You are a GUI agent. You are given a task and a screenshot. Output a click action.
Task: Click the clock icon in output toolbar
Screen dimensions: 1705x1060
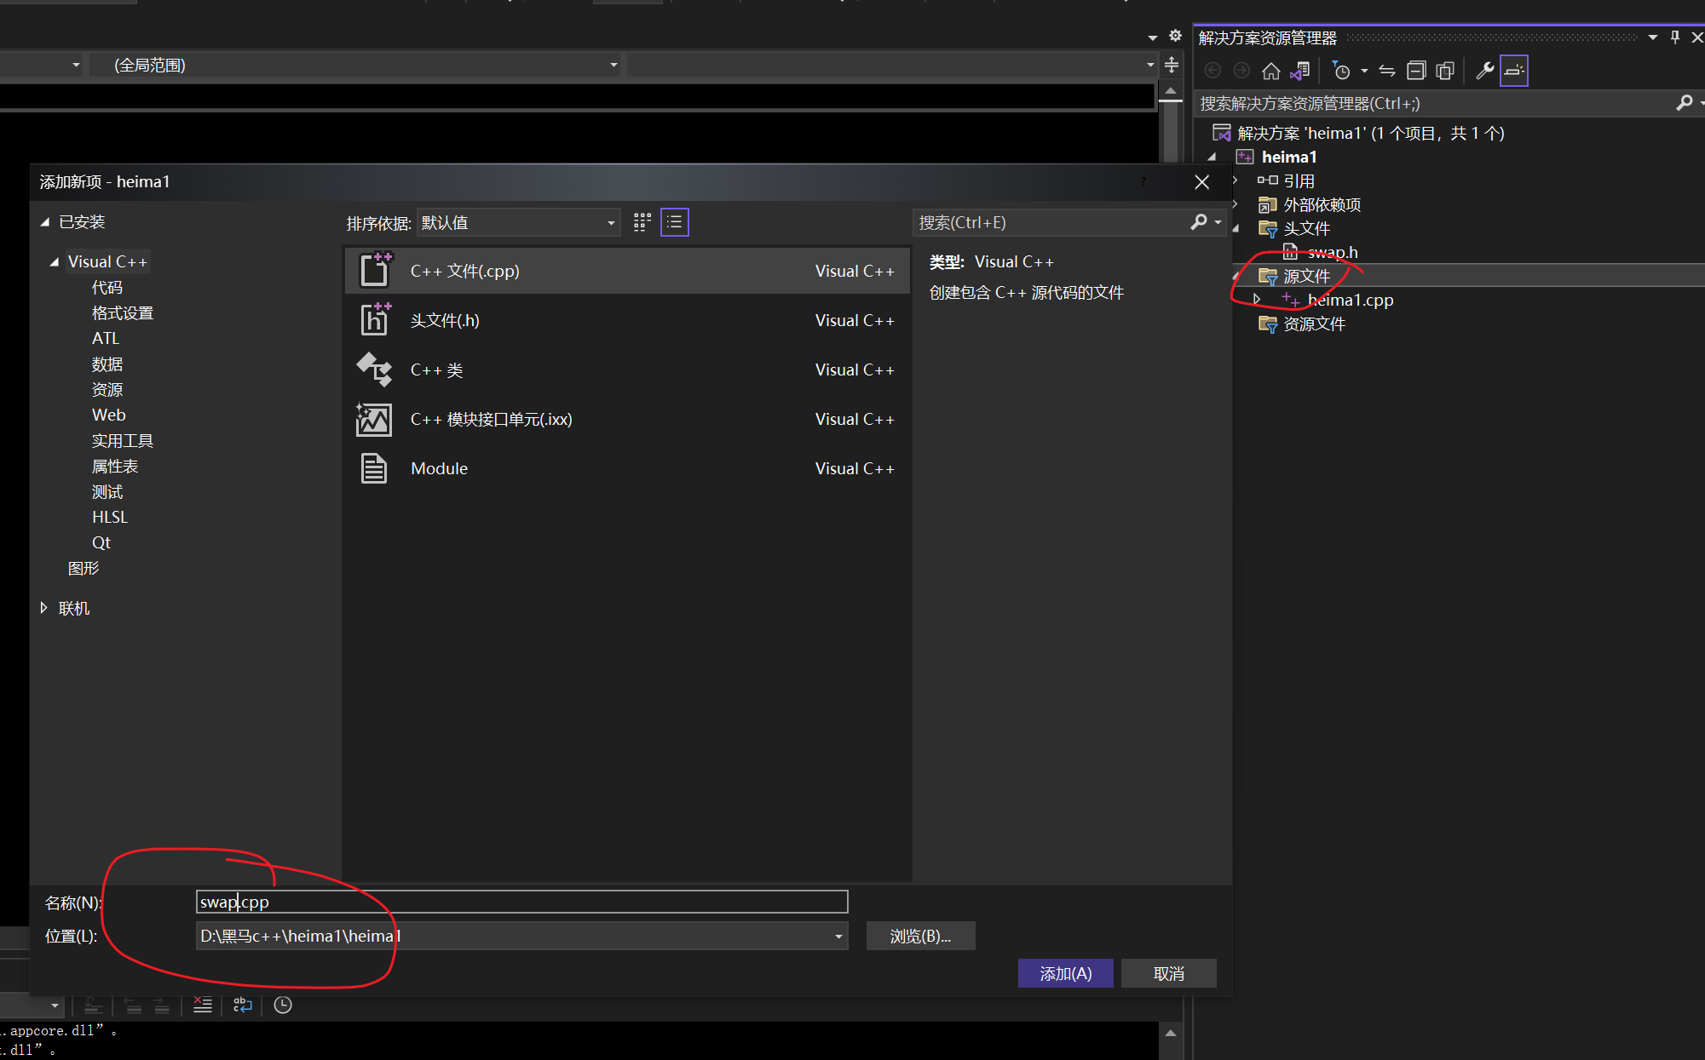(x=283, y=1006)
